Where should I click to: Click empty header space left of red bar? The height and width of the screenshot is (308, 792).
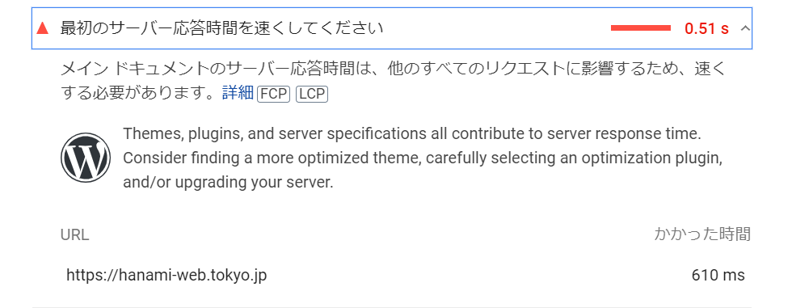(x=495, y=29)
